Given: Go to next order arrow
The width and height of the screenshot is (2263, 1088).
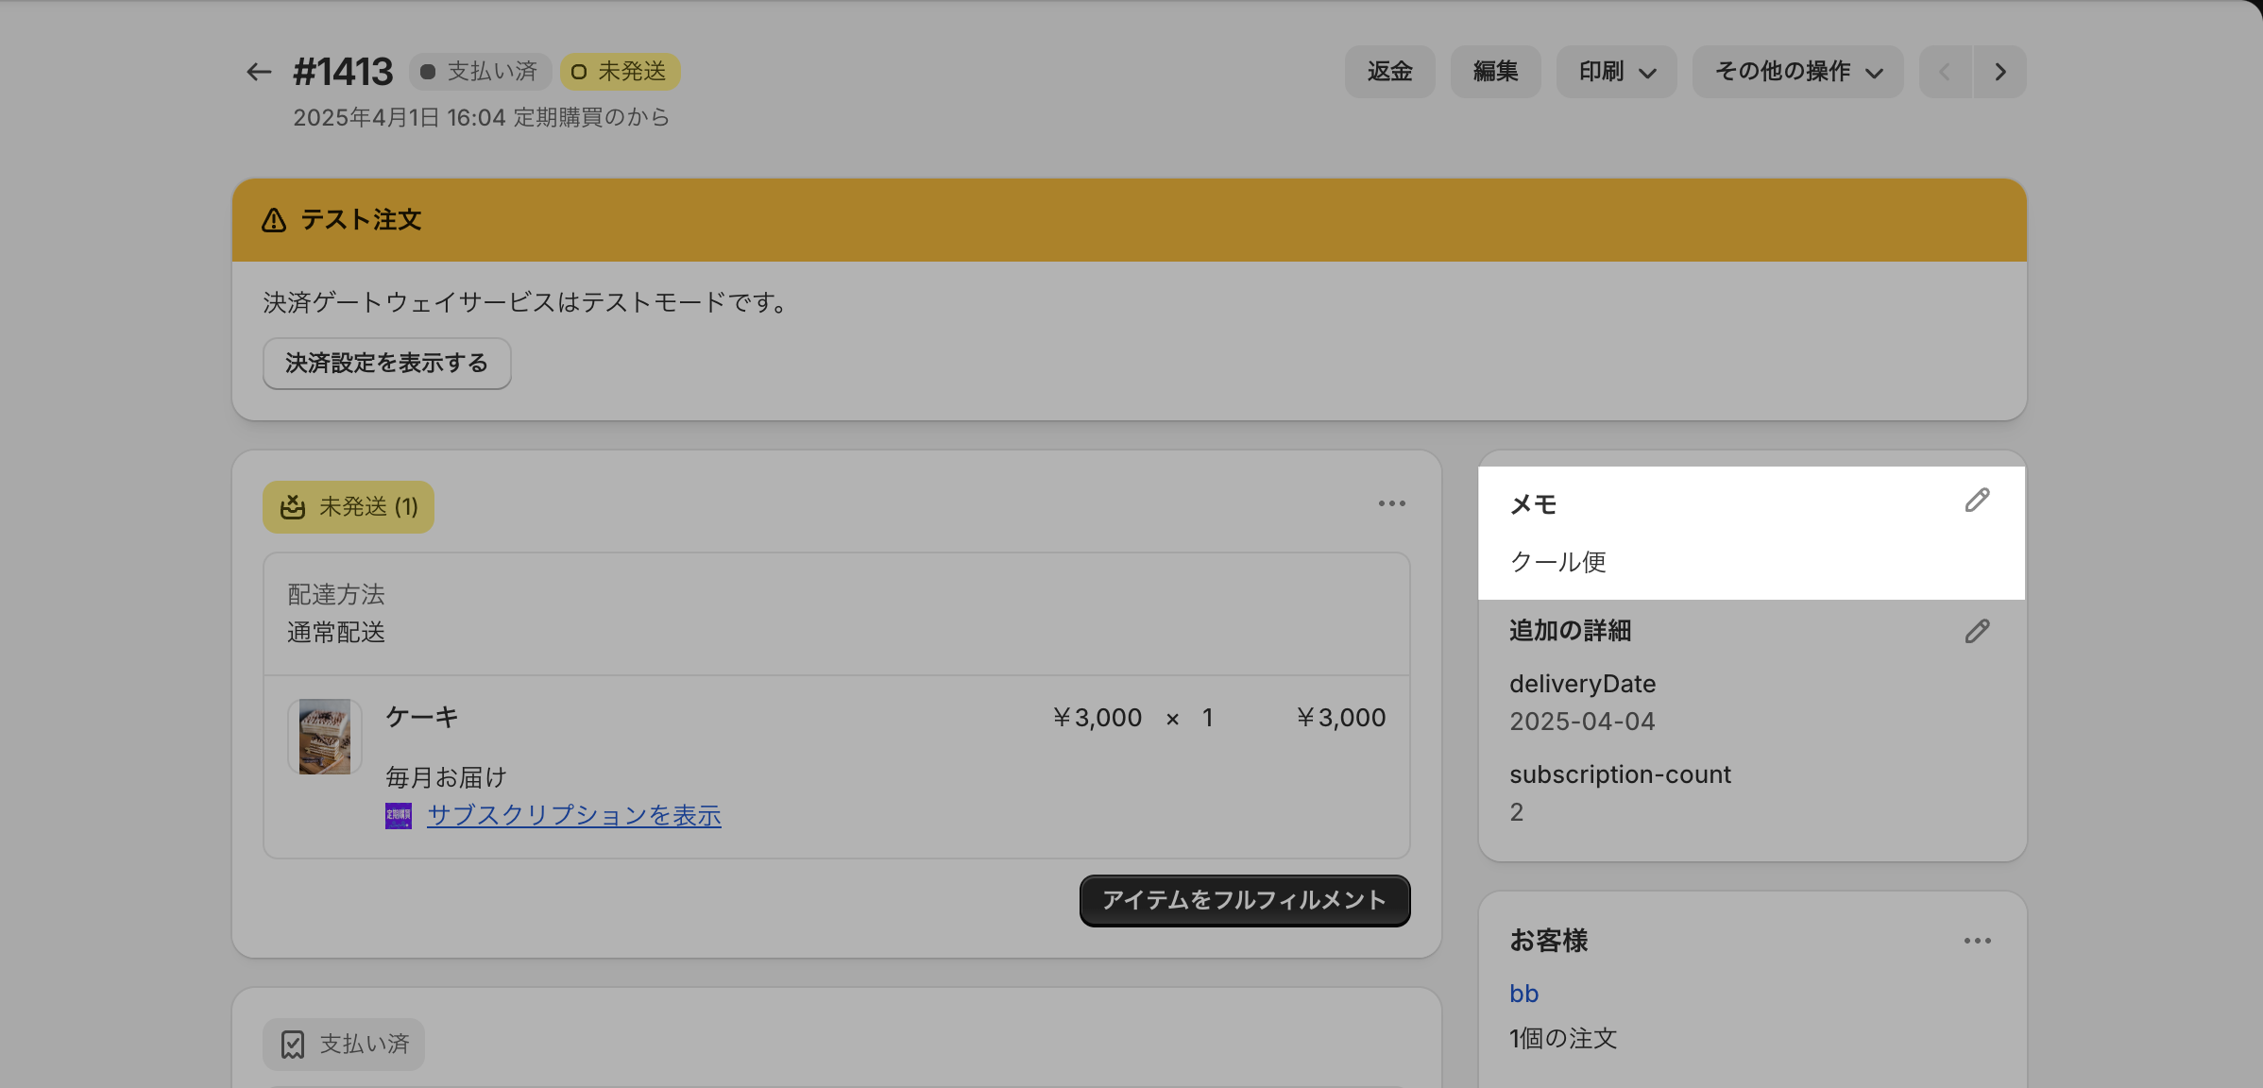Looking at the screenshot, I should pyautogui.click(x=1999, y=72).
